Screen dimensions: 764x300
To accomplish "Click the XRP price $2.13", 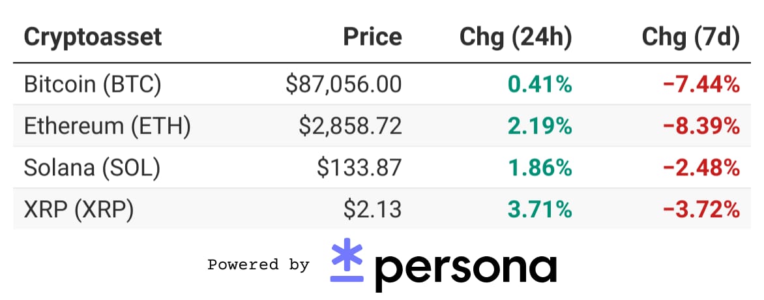I will coord(373,210).
